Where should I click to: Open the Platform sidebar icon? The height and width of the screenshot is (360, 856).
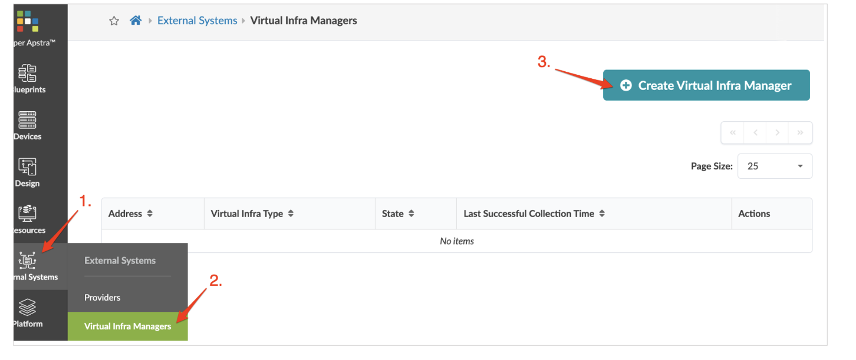click(28, 307)
